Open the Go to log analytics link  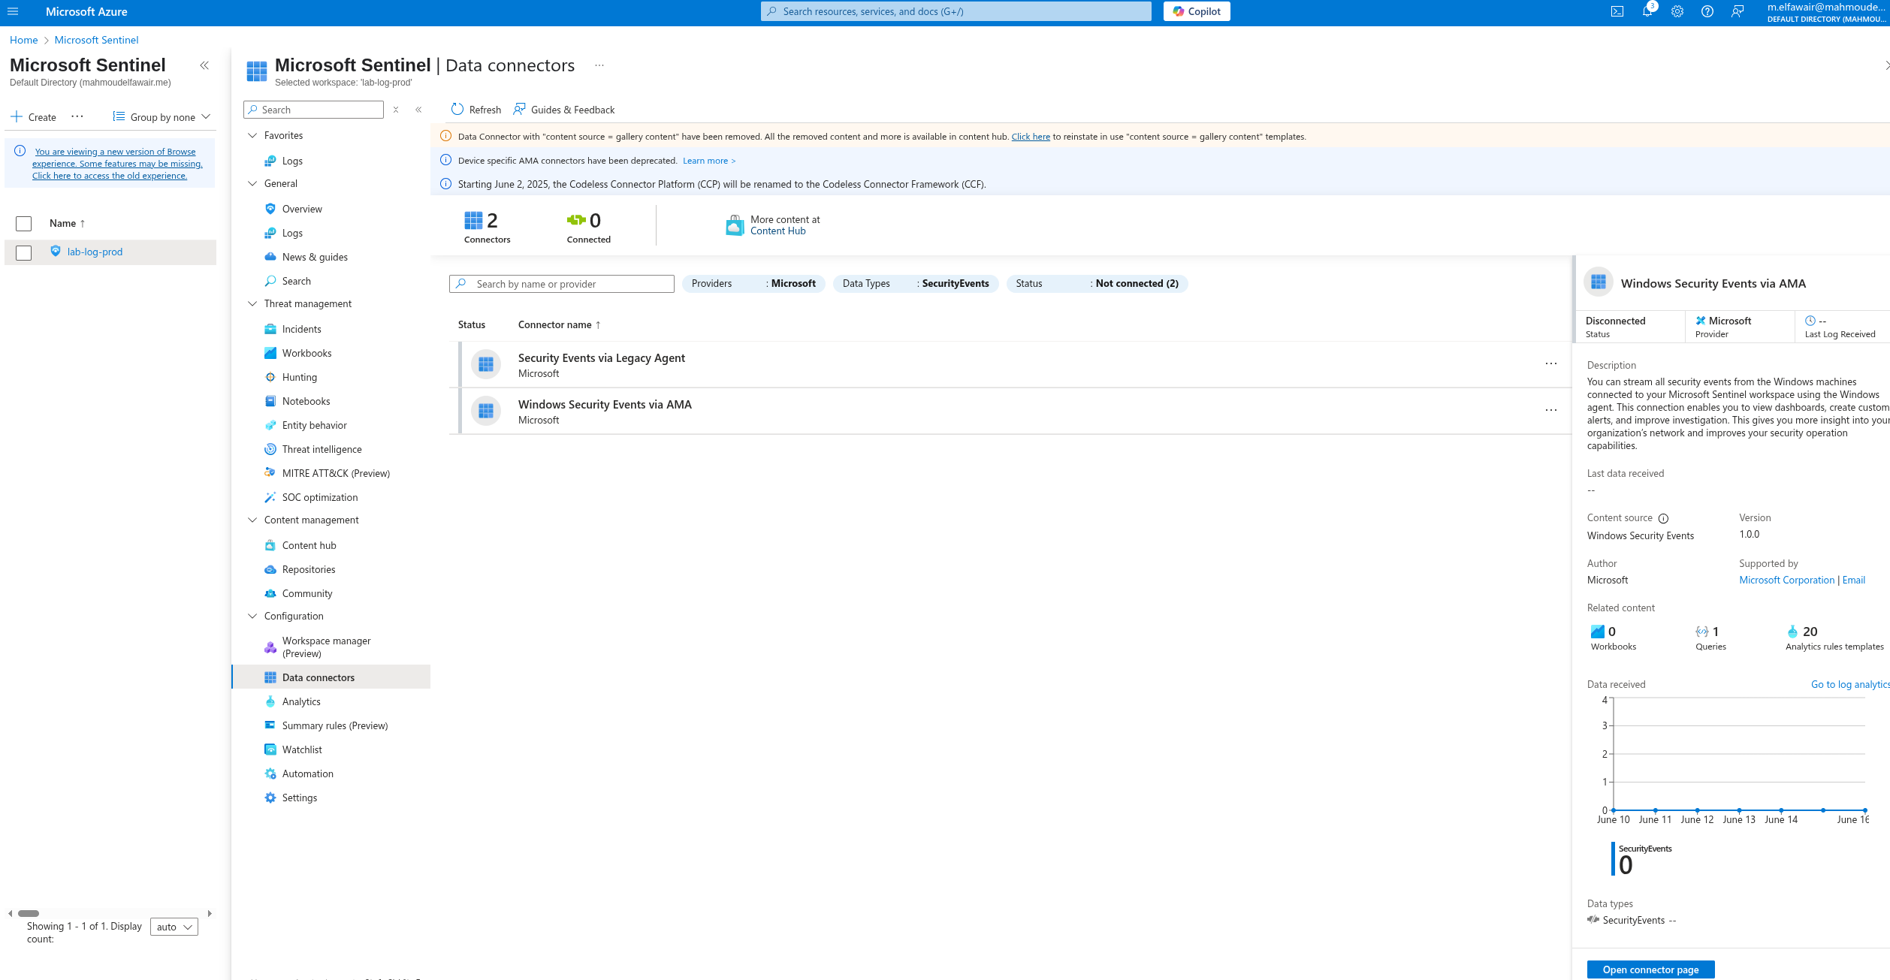(1850, 684)
